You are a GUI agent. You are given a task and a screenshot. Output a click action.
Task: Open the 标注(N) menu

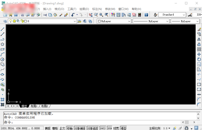coord(97,9)
